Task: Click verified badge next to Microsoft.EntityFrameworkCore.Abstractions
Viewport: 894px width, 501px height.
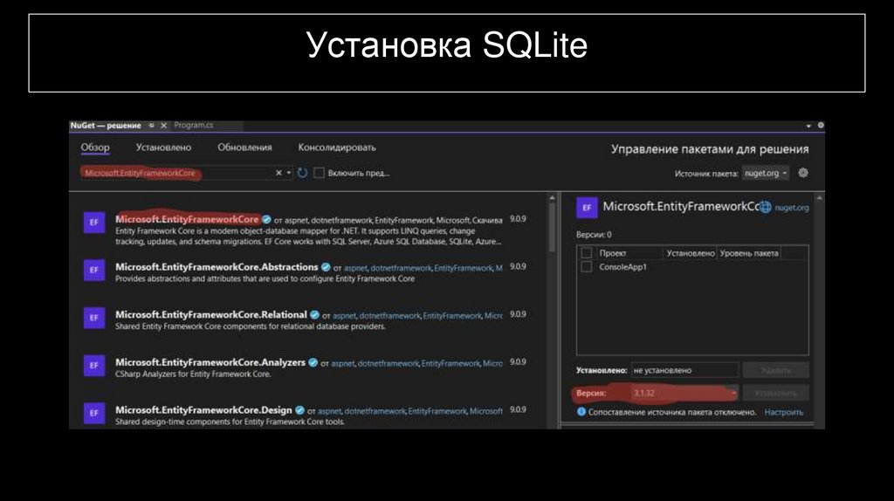Action: click(x=326, y=267)
